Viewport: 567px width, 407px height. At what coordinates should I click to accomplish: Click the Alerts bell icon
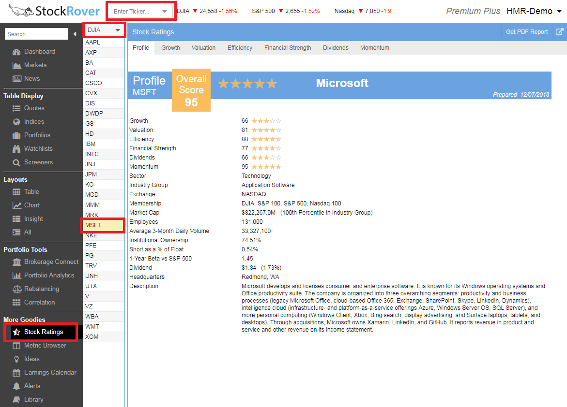(16, 386)
